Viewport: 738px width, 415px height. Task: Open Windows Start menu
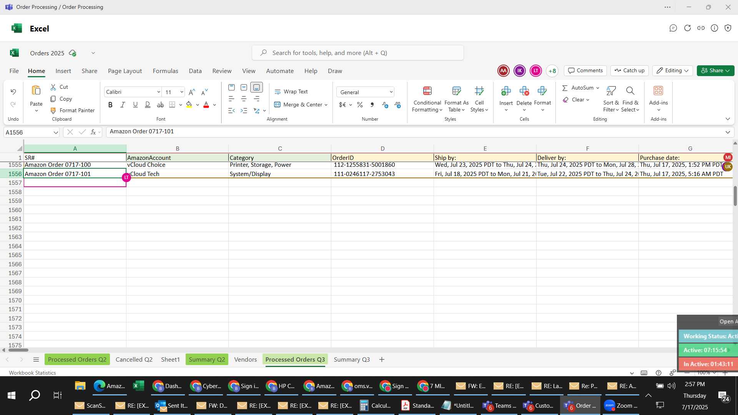pyautogui.click(x=12, y=395)
